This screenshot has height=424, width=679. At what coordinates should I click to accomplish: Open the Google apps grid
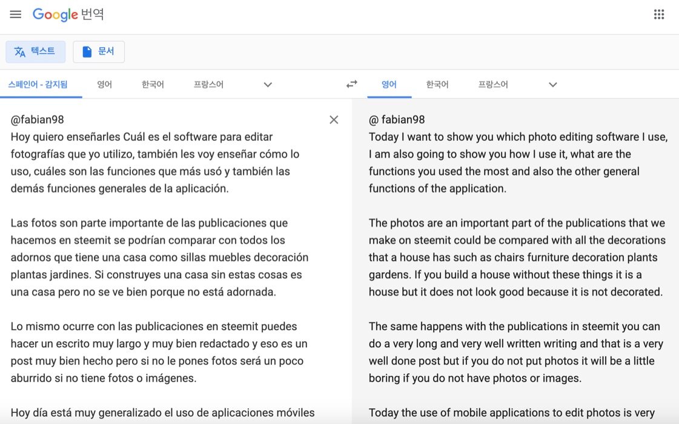pos(658,15)
